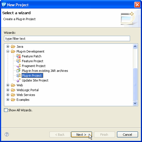Enable the Show All Wizards checkbox
Viewport: 142px width, 142px height.
tap(6, 110)
